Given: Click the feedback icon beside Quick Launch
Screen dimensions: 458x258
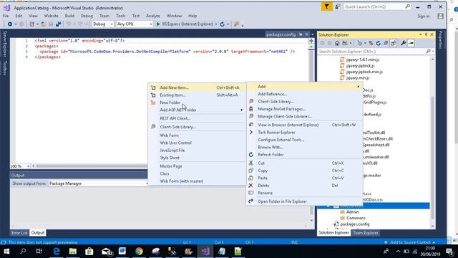Looking at the screenshot, I should (x=337, y=6).
